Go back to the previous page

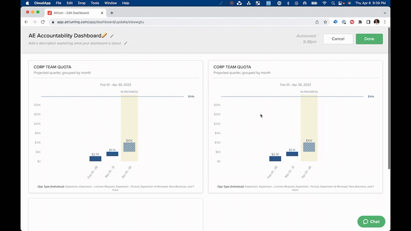click(x=26, y=22)
